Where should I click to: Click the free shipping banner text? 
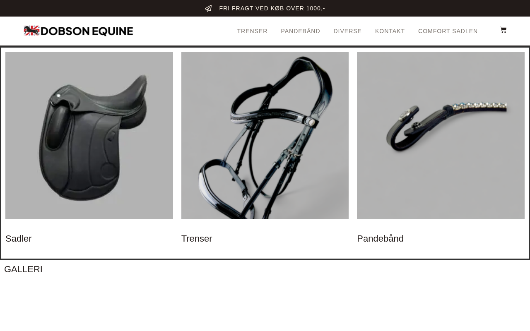[x=272, y=8]
